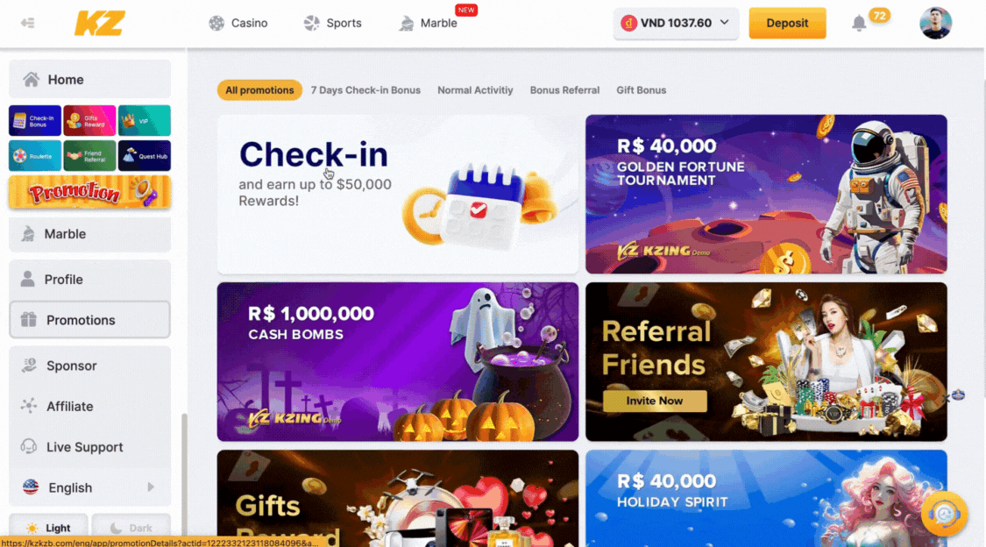
Task: Select the 7 Days Check-in Bonus tab
Action: [x=365, y=90]
